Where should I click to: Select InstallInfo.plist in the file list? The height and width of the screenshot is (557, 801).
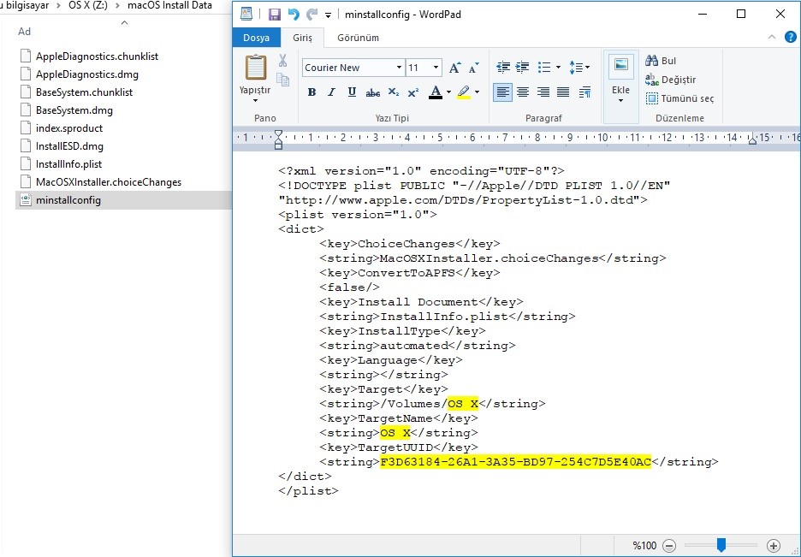[x=68, y=164]
